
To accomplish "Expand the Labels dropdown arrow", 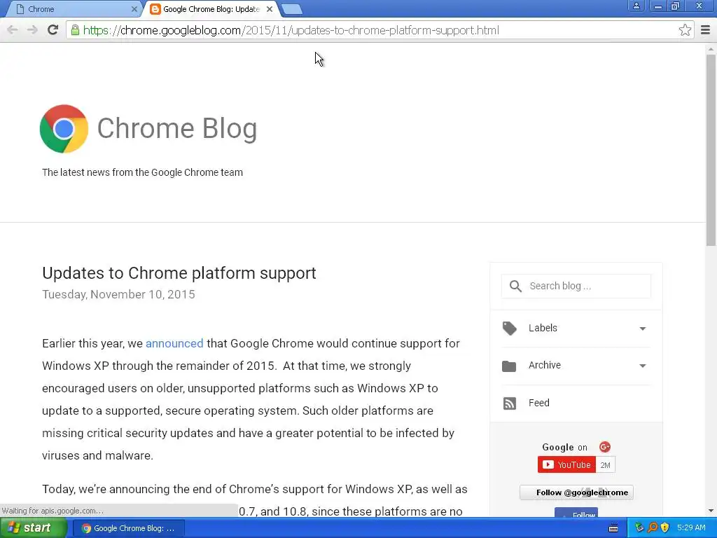I will coord(643,329).
